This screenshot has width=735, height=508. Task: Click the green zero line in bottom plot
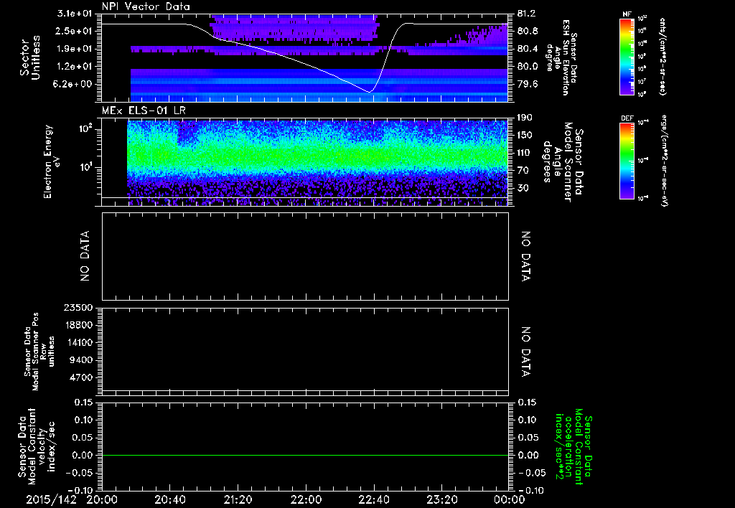306,455
